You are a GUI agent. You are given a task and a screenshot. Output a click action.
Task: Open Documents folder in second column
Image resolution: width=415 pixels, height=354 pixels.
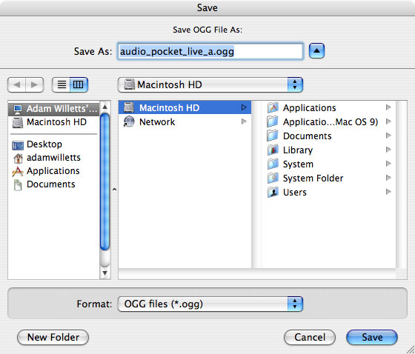point(329,136)
